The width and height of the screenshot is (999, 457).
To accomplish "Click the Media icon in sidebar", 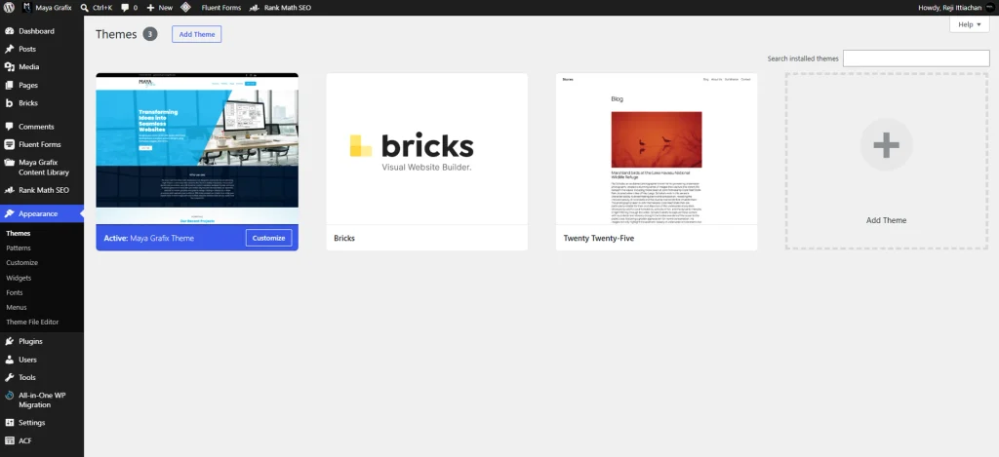I will pyautogui.click(x=10, y=67).
